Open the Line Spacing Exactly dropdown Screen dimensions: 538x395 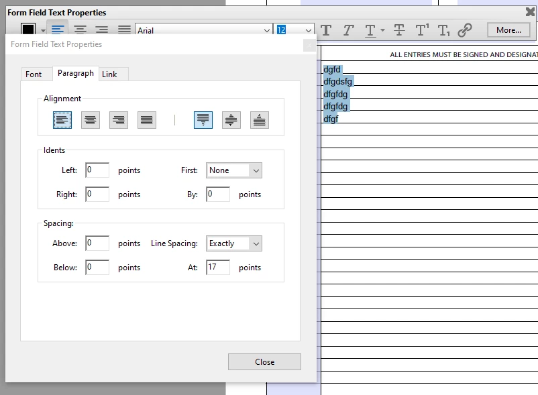[234, 243]
